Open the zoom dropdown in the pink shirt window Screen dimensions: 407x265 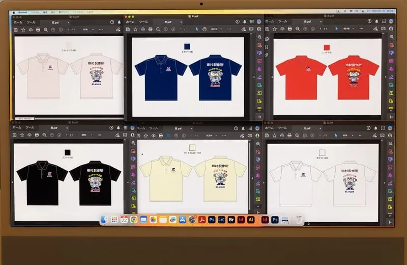(93, 30)
